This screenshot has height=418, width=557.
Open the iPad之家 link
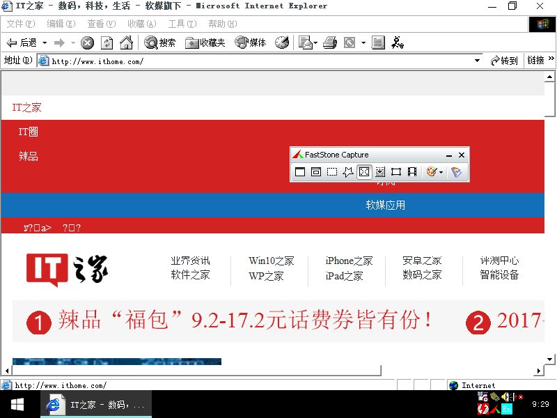coord(344,276)
